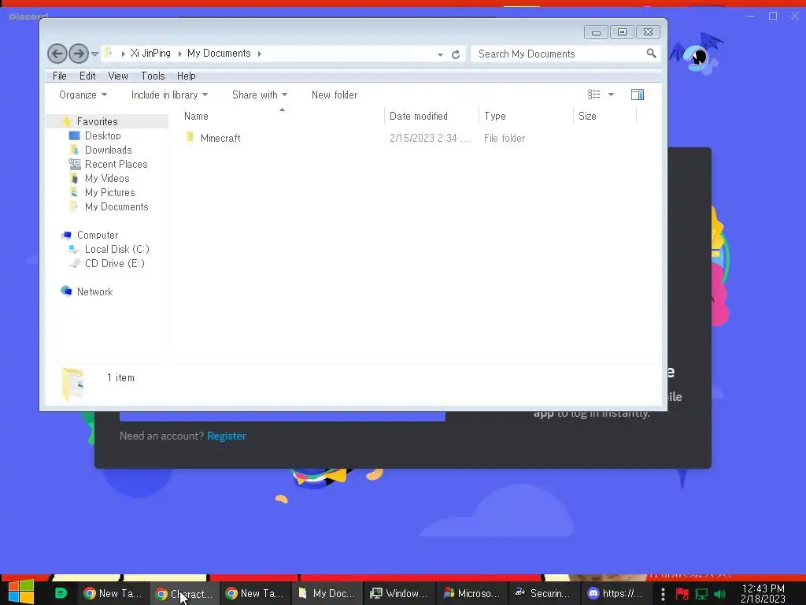Image resolution: width=806 pixels, height=605 pixels.
Task: Open the volume speaker tray icon
Action: (719, 594)
